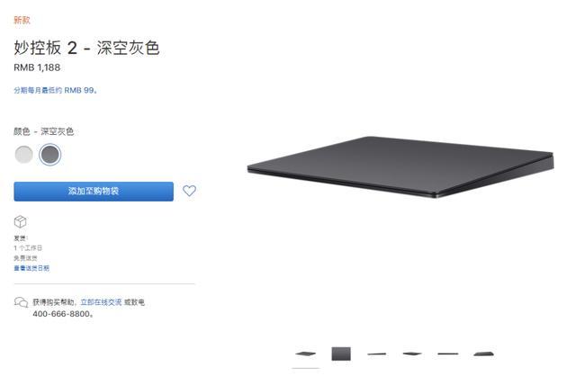
Task: Click the orange new-model label
Action: (x=22, y=20)
